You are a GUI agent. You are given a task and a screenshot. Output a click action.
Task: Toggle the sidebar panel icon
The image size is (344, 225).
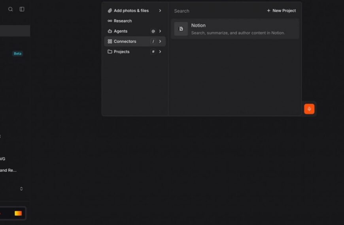click(22, 9)
